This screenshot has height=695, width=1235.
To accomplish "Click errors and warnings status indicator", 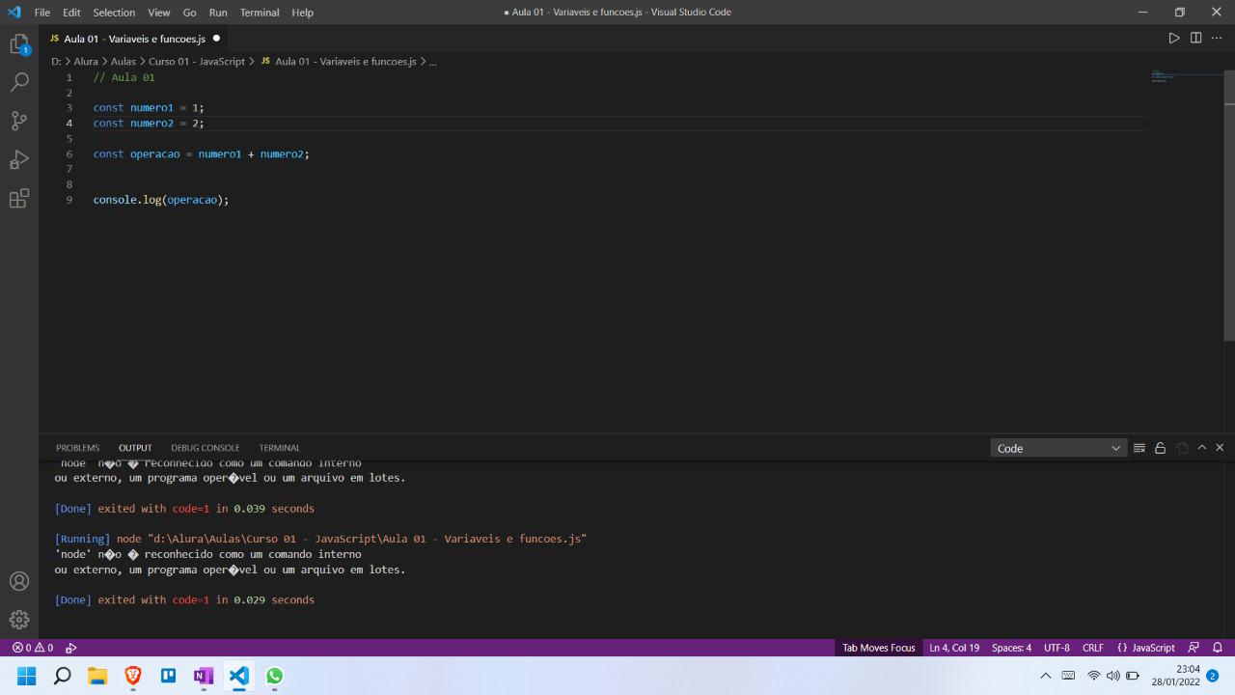I will click(33, 648).
